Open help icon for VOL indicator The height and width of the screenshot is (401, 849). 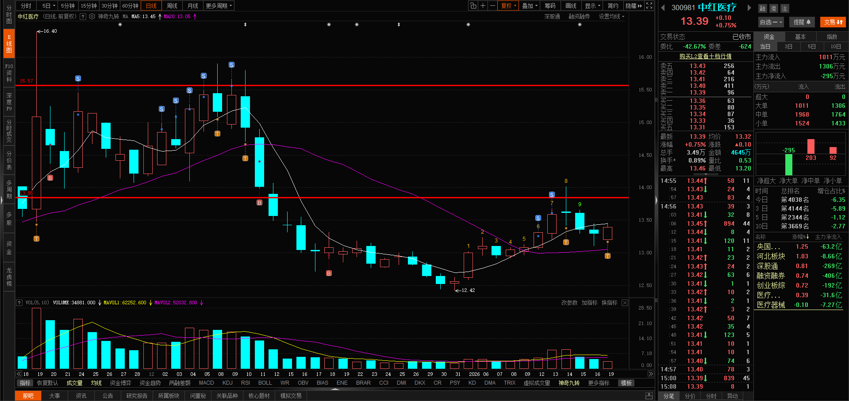(19, 303)
